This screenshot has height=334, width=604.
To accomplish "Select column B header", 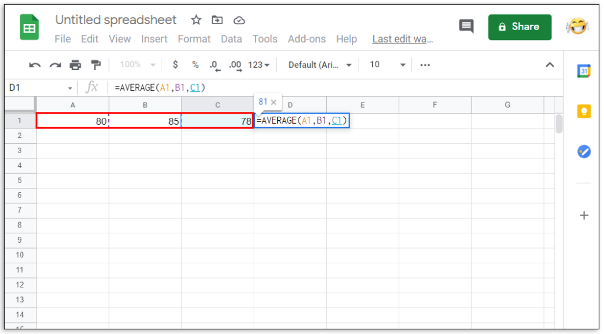I will (145, 105).
